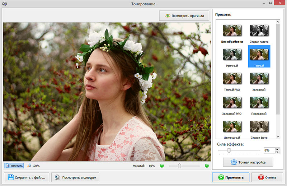
Task: Open Посмотреть видеоурок tutorial button
Action: [x=75, y=177]
